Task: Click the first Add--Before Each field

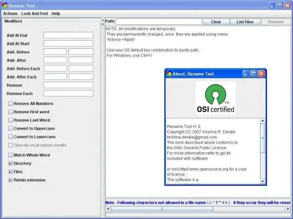Action: (55, 69)
